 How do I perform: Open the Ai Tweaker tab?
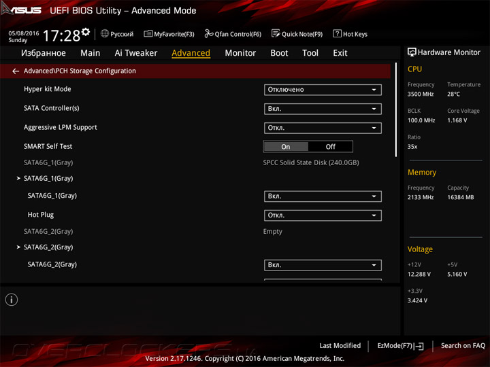136,53
